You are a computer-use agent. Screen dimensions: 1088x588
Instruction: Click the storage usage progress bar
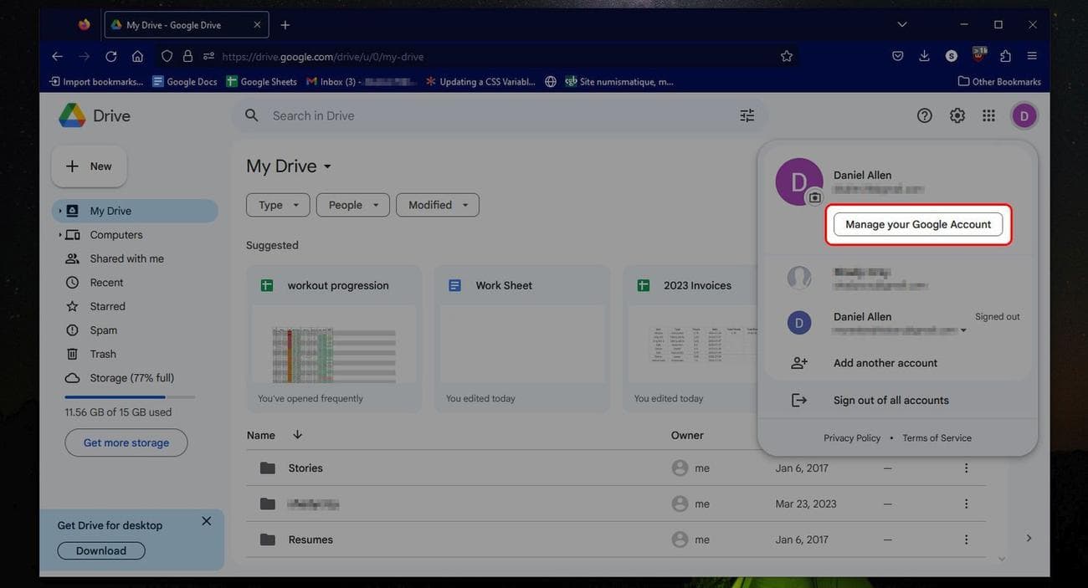(x=130, y=396)
